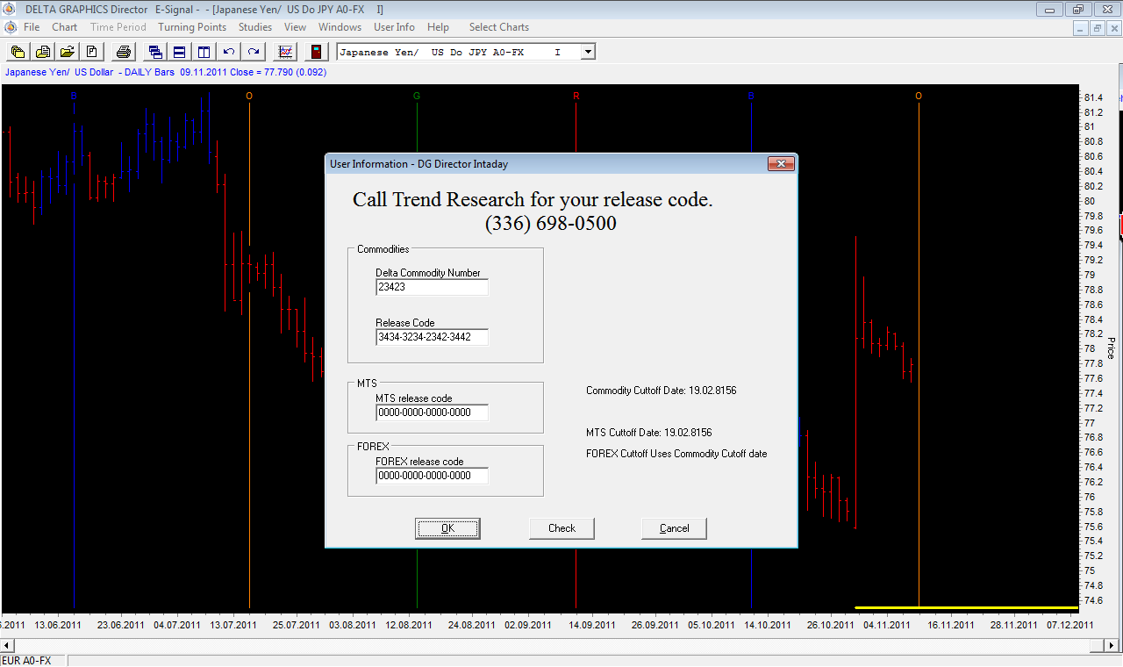Click the tile vertically toolbar icon
This screenshot has width=1123, height=667.
pyautogui.click(x=204, y=52)
